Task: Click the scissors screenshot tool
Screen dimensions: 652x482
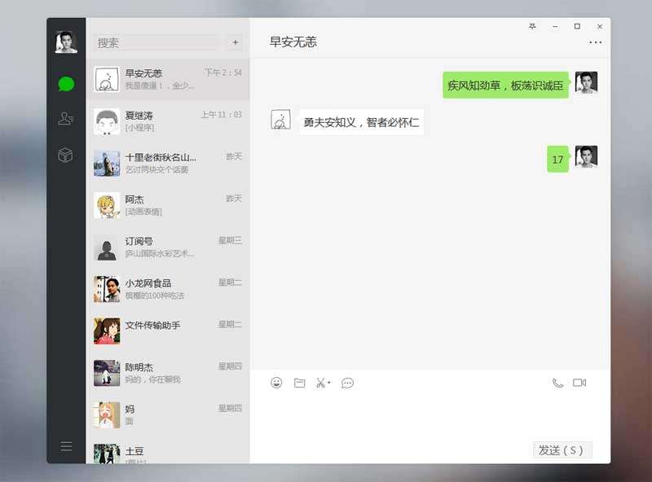Action: pyautogui.click(x=321, y=383)
